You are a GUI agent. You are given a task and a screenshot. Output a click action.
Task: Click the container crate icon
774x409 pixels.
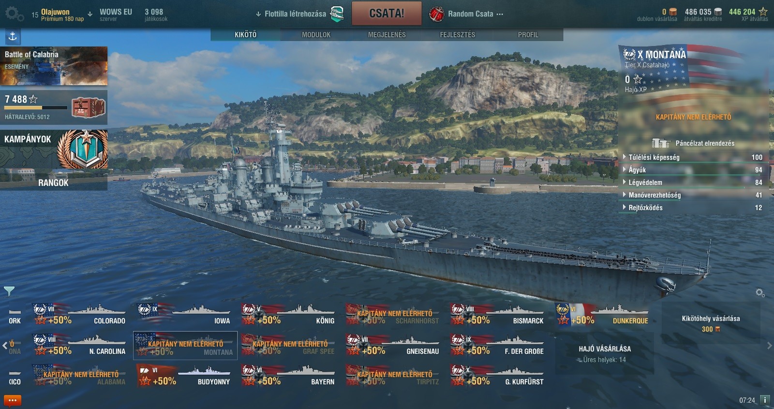[88, 107]
